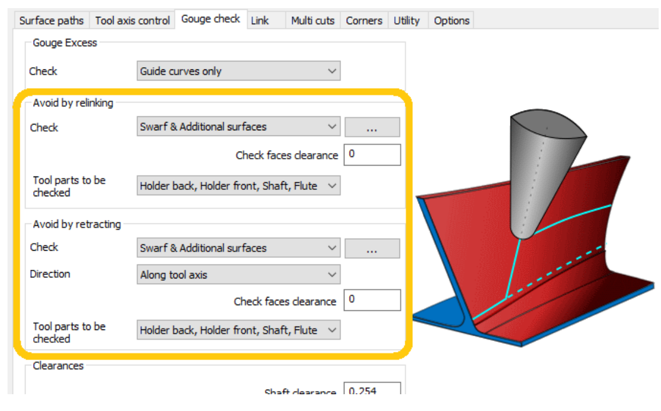Expand Avoid by relinking Check dropdown
Viewport: 661px width, 411px height.
tap(239, 127)
